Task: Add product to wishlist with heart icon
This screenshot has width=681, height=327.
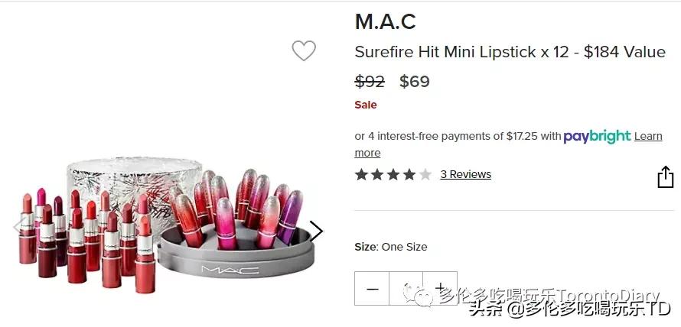Action: [x=304, y=50]
